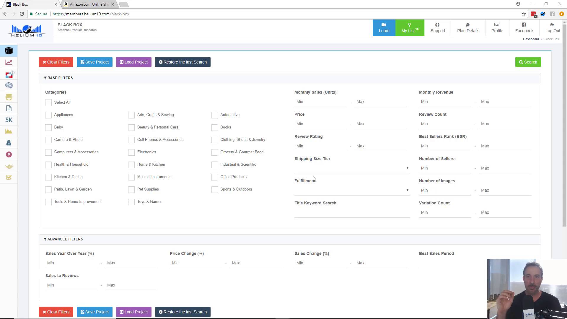567x319 pixels.
Task: Check the Select All categories box
Action: coord(48,102)
